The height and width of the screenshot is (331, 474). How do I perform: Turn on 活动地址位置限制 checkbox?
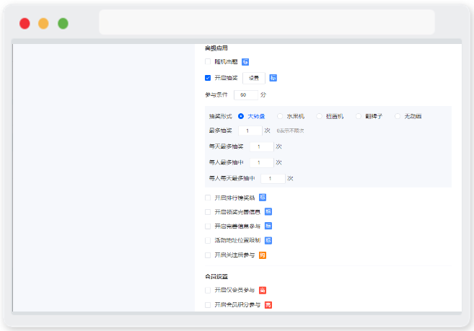(x=208, y=241)
